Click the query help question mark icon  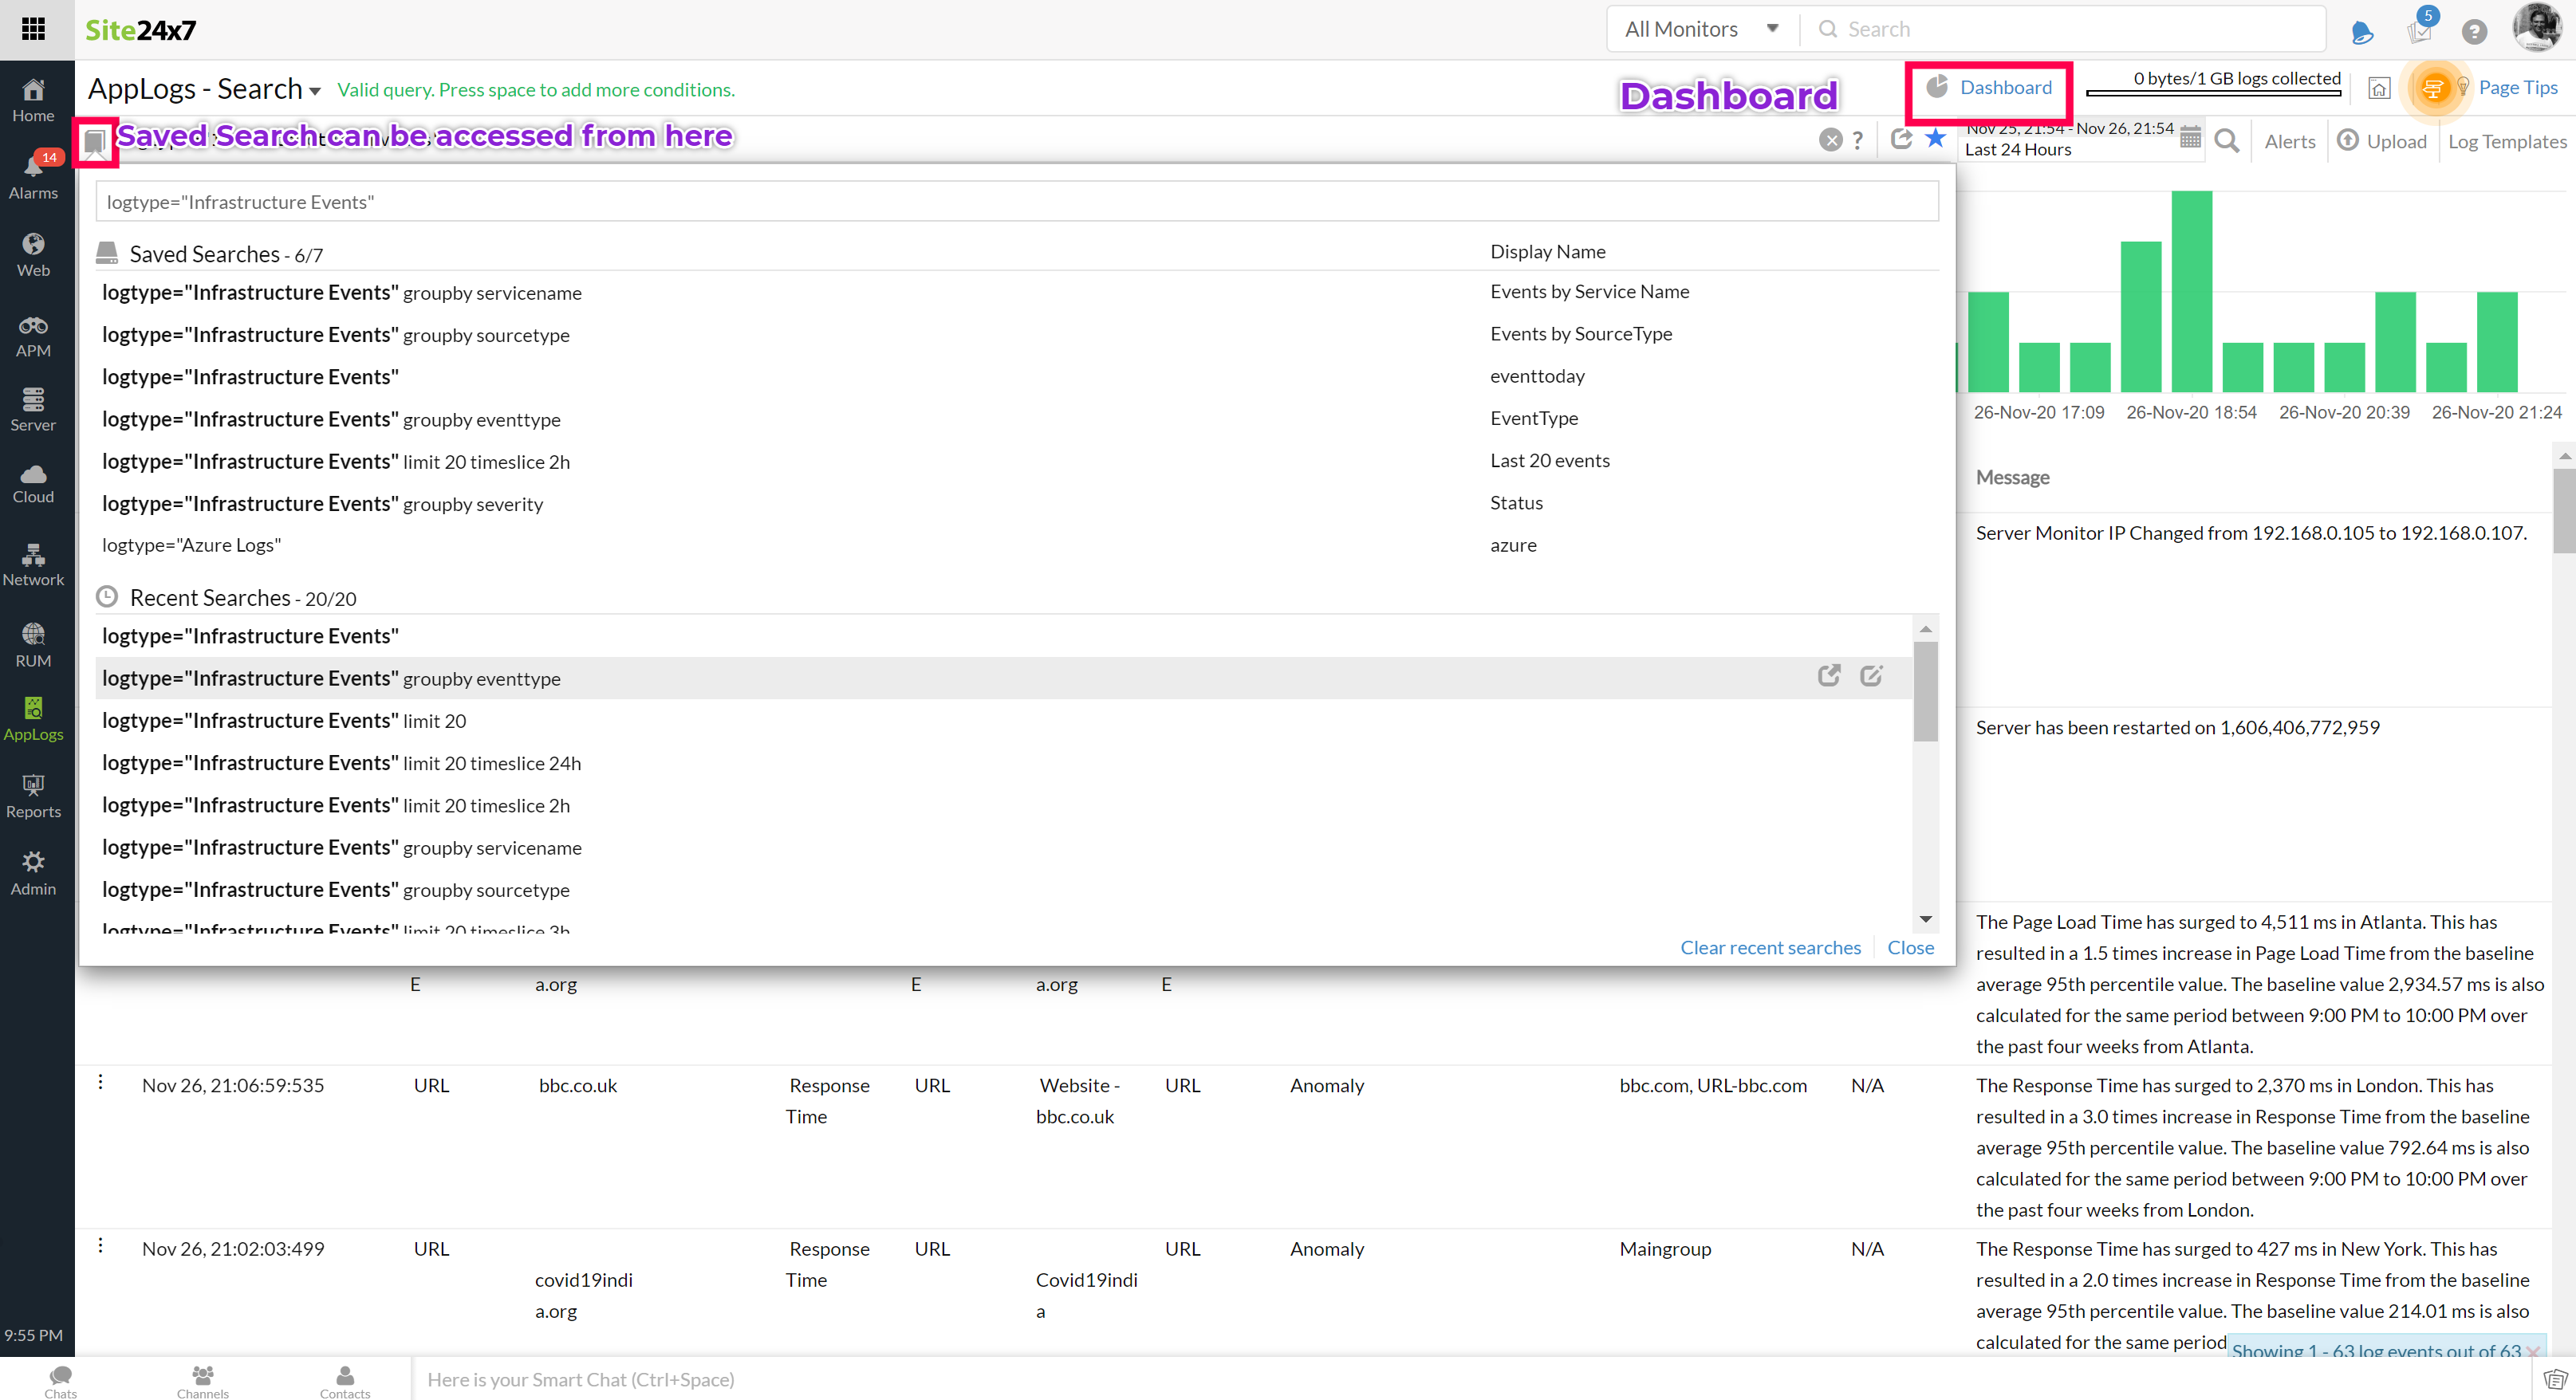click(1858, 140)
